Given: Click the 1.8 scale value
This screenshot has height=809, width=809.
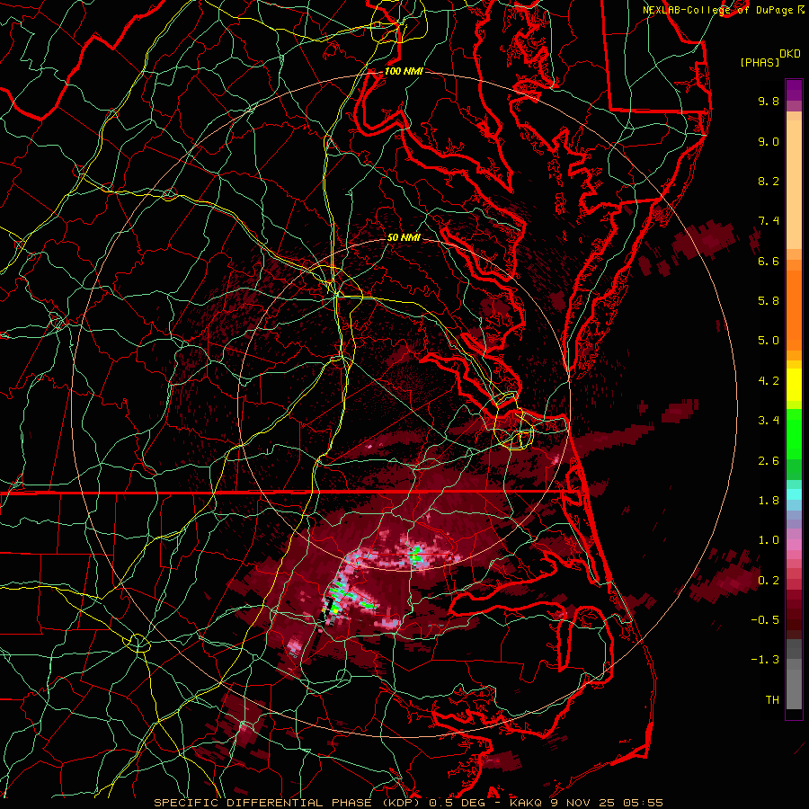Looking at the screenshot, I should (x=769, y=501).
